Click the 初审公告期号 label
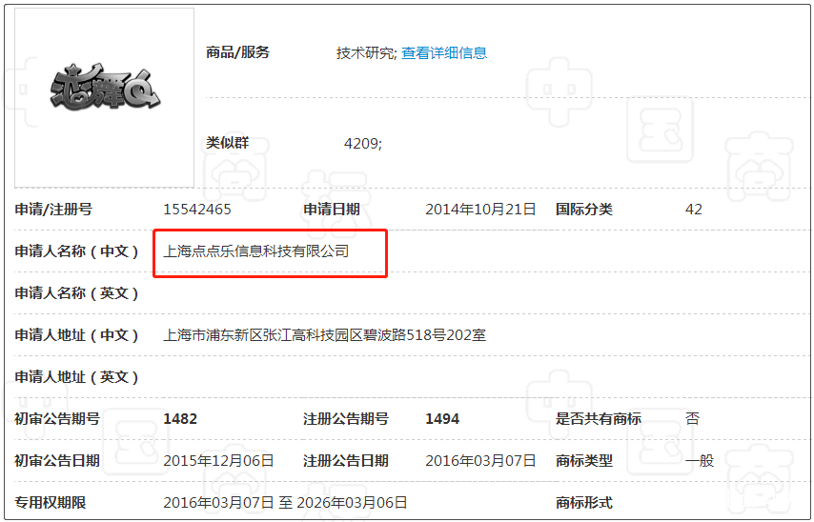814x522 pixels. tap(57, 419)
